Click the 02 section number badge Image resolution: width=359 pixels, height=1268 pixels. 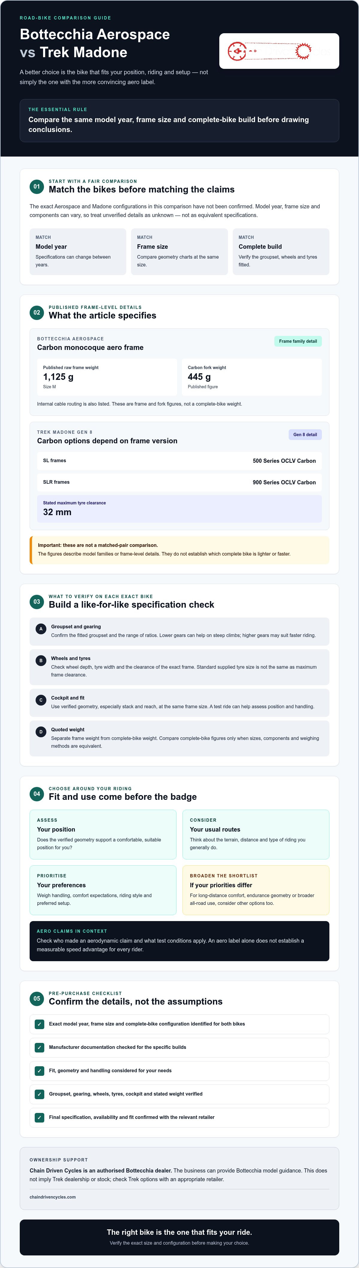click(x=36, y=313)
